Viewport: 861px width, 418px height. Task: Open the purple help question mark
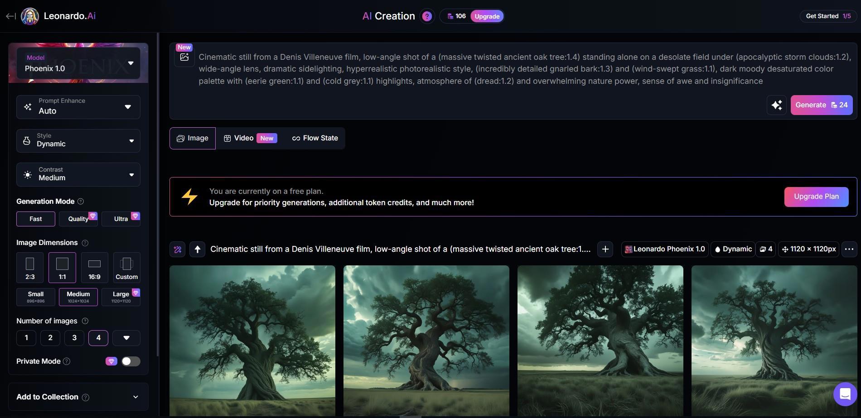(427, 16)
